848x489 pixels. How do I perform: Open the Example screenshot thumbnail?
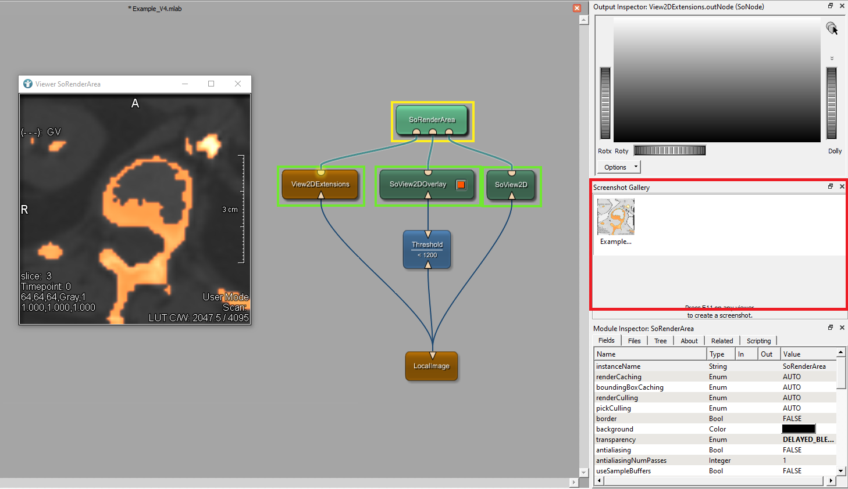point(615,217)
